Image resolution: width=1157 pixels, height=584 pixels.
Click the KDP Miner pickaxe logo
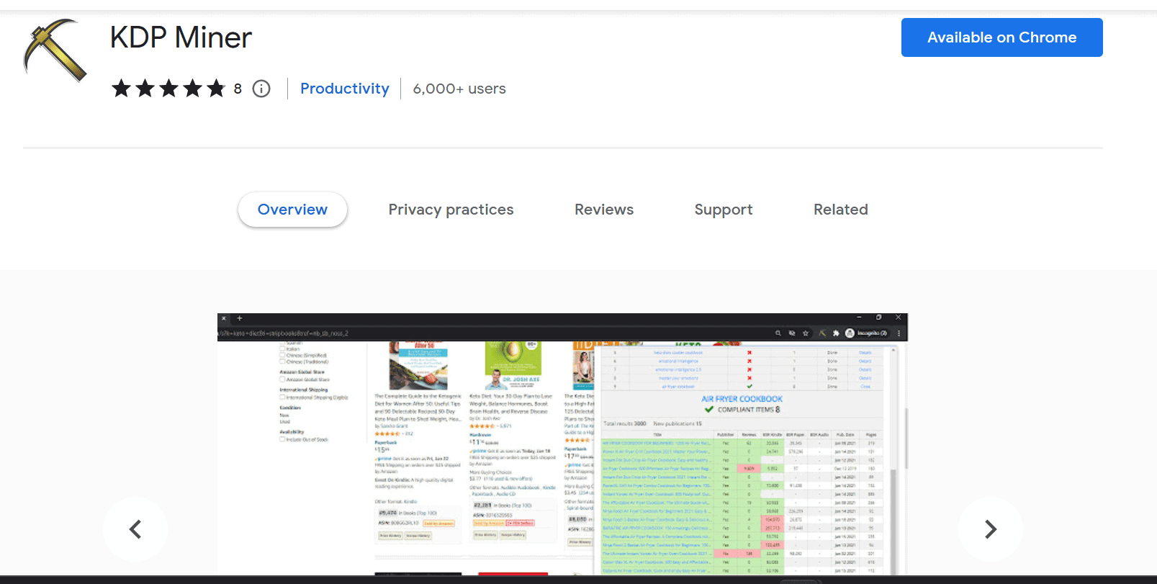(x=55, y=49)
